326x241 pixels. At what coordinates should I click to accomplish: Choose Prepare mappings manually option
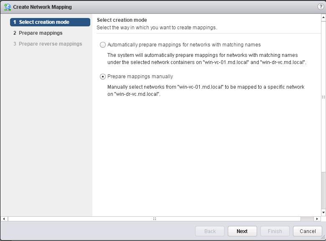(103, 77)
